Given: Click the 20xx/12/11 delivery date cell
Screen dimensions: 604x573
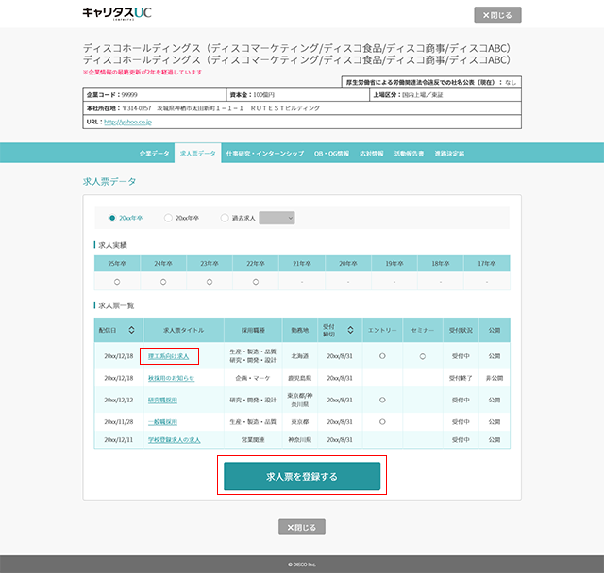Looking at the screenshot, I should 119,440.
